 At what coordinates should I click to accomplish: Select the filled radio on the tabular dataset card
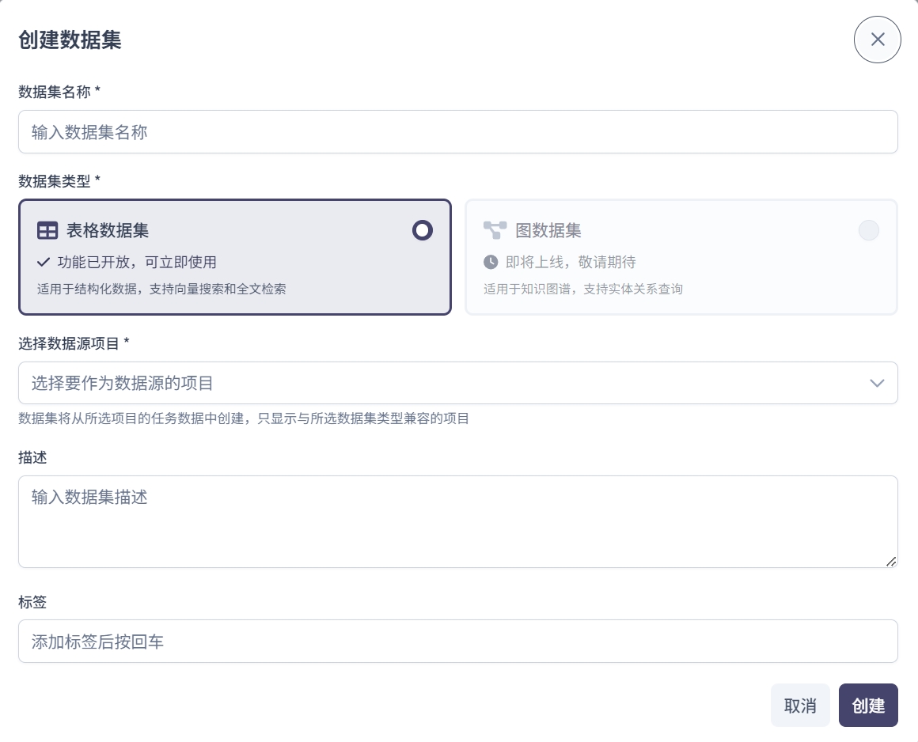coord(422,230)
